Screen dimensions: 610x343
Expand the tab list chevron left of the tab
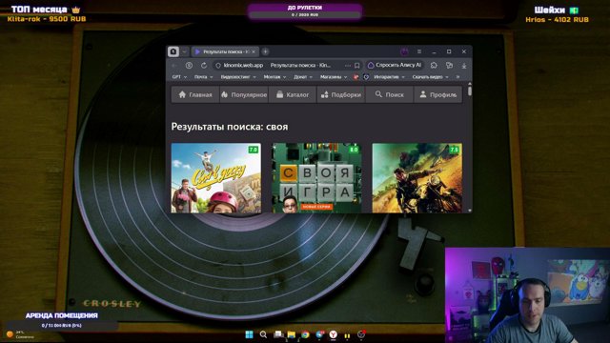coord(184,51)
